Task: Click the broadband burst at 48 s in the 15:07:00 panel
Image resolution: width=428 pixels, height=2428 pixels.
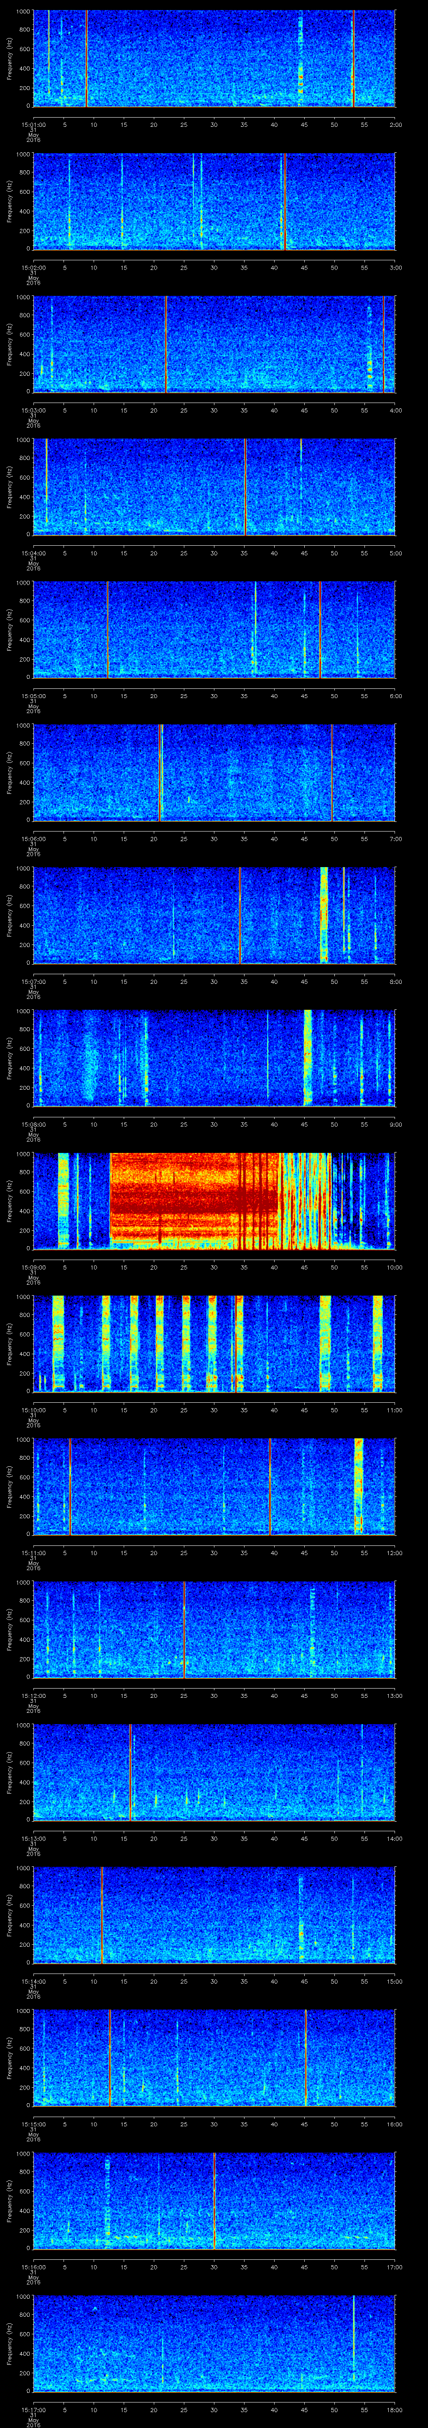Action: coord(324,914)
